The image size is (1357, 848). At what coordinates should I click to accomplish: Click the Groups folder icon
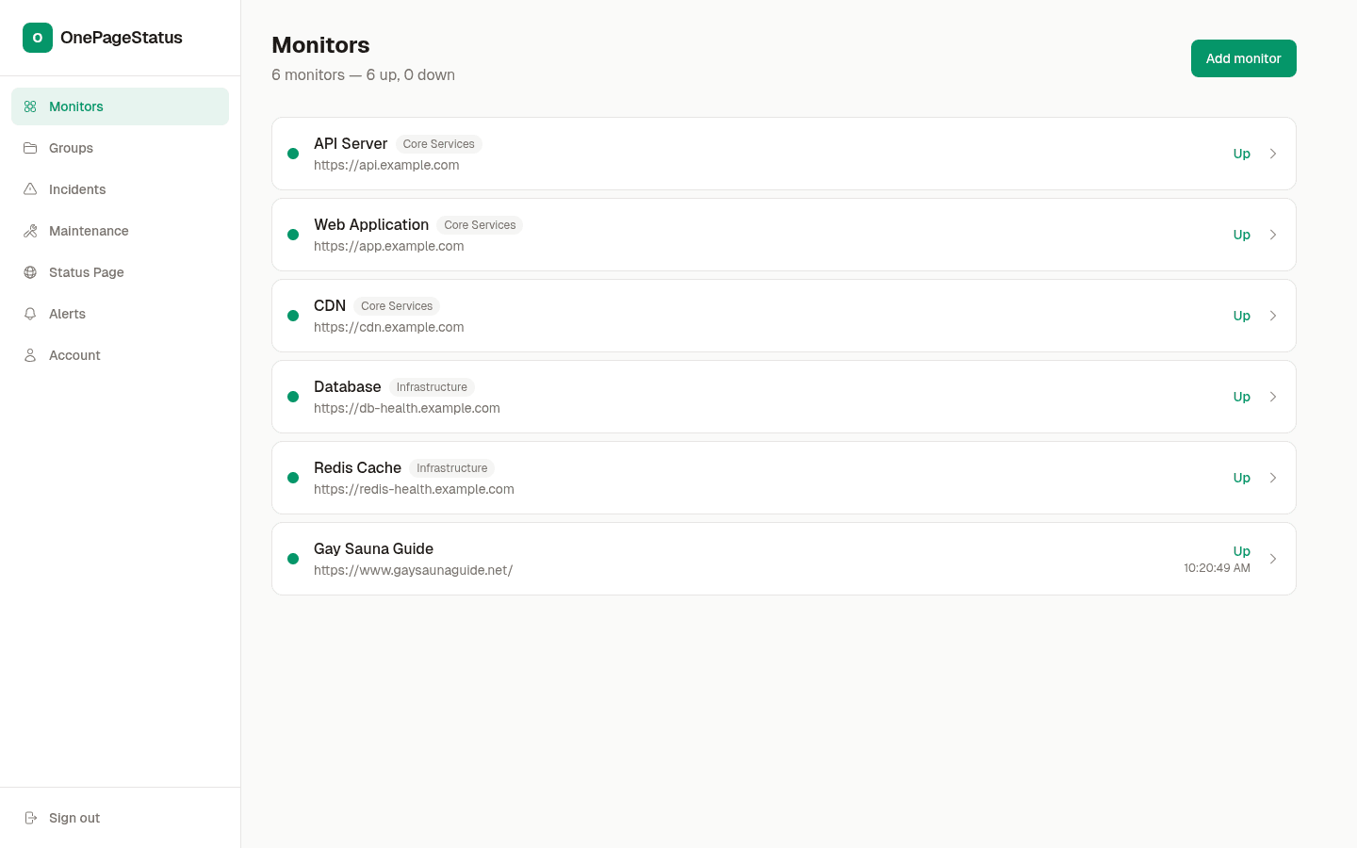click(x=29, y=148)
